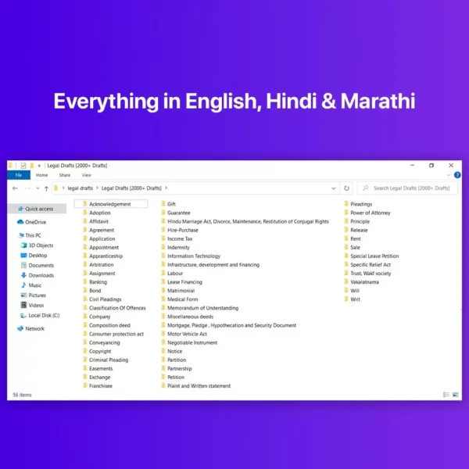Open the Share ribbon tab
The width and height of the screenshot is (469, 469).
pyautogui.click(x=64, y=175)
